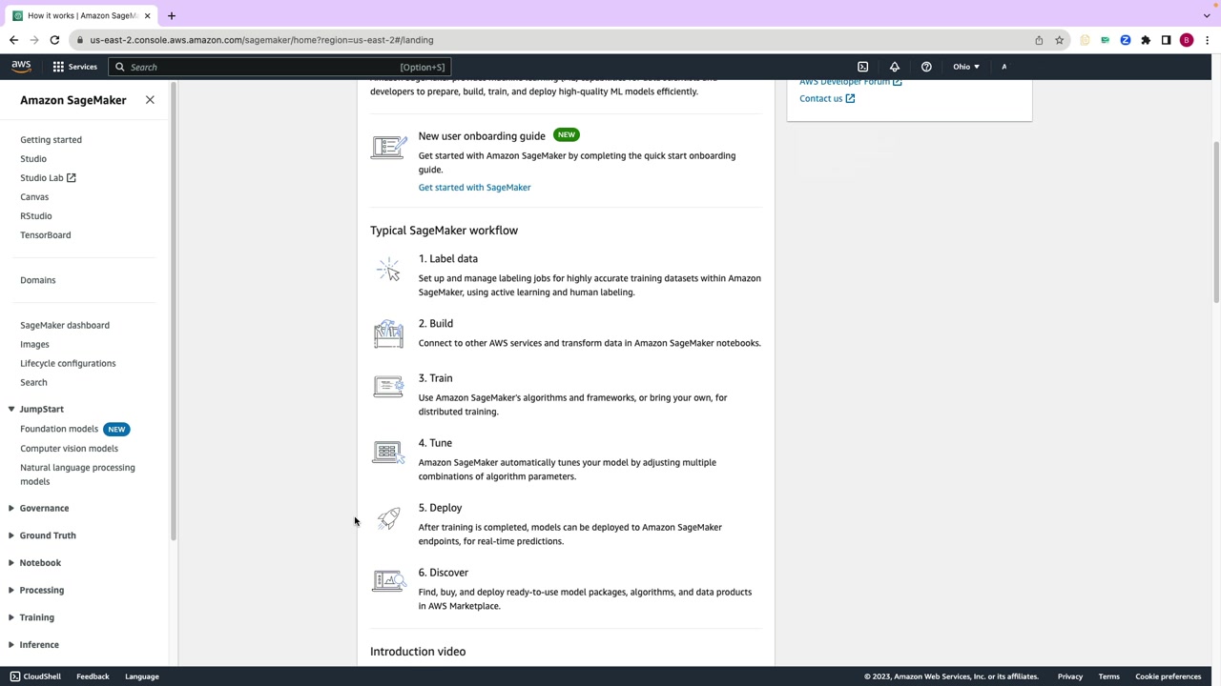Open Domains in the sidebar

click(38, 280)
